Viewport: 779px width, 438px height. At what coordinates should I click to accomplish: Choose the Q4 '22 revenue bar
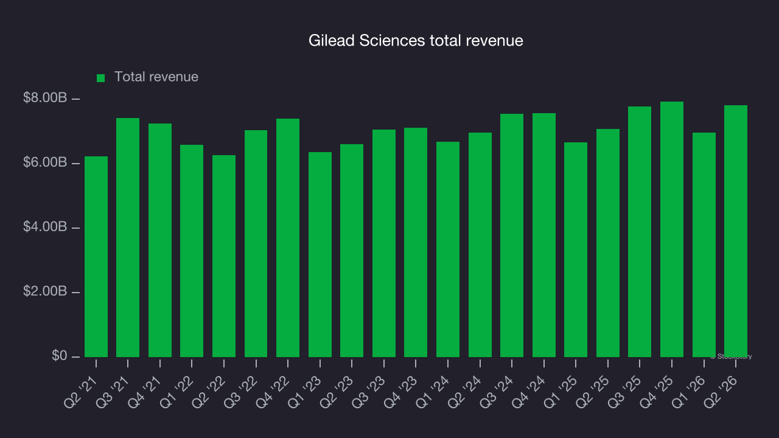288,238
